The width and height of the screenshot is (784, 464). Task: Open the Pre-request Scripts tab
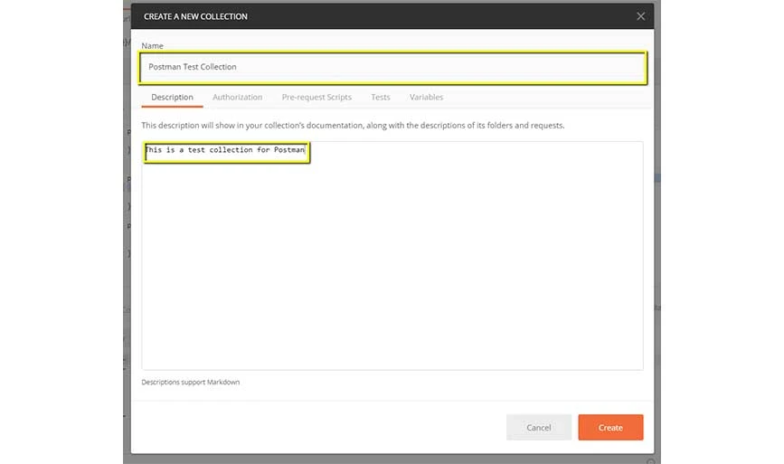pos(316,97)
